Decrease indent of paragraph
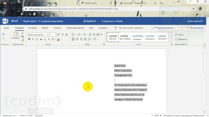Screen dimensions: 209x117 [x=90, y=35]
